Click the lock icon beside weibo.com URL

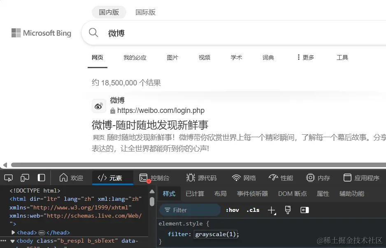pos(113,111)
